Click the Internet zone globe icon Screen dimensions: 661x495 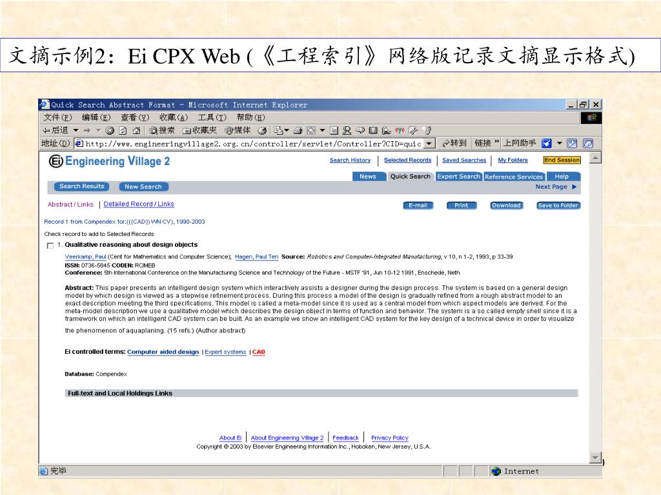tap(496, 471)
